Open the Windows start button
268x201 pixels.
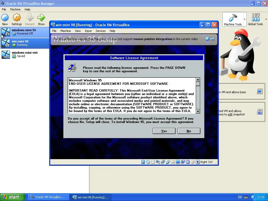point(12,197)
